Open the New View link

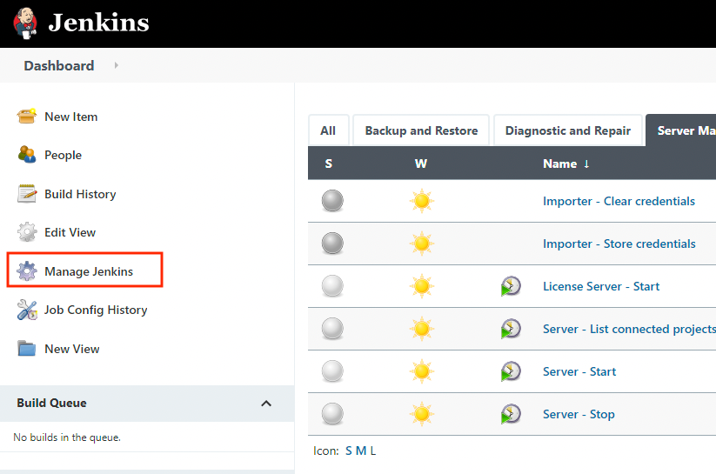click(71, 349)
